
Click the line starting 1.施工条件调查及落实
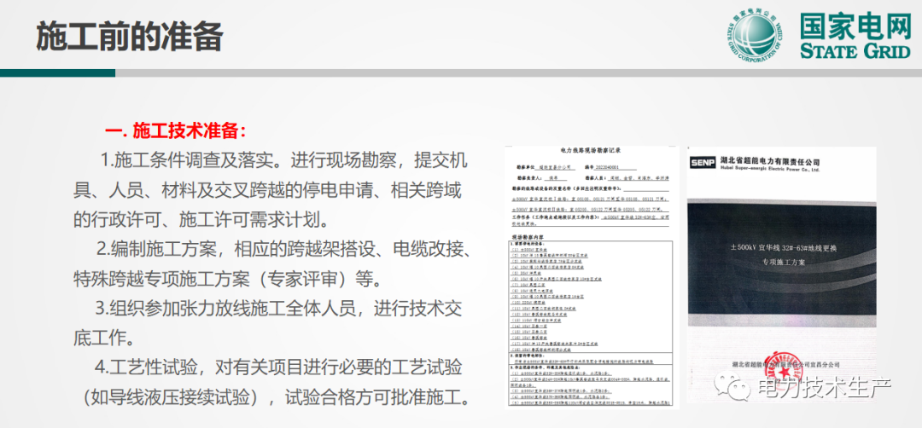coord(284,159)
